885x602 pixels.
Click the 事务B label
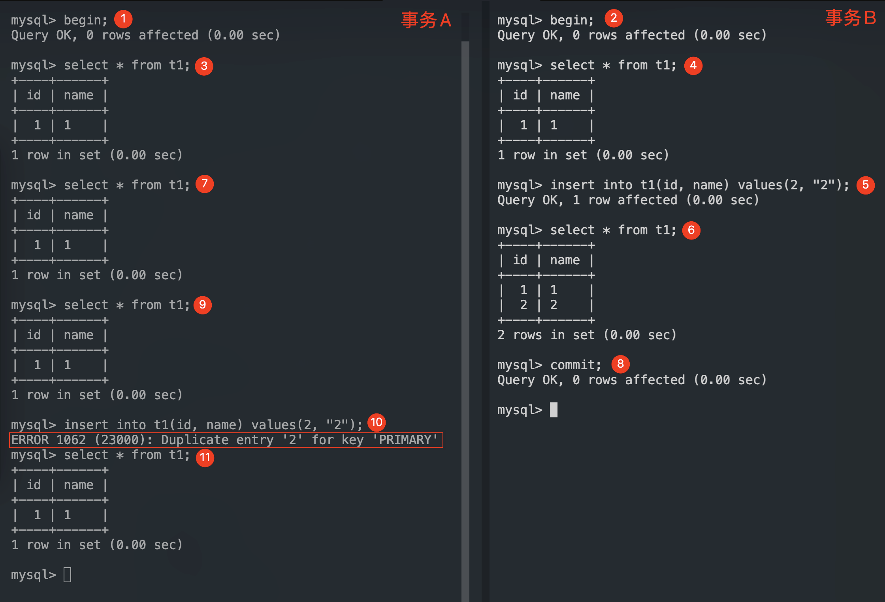[x=850, y=18]
